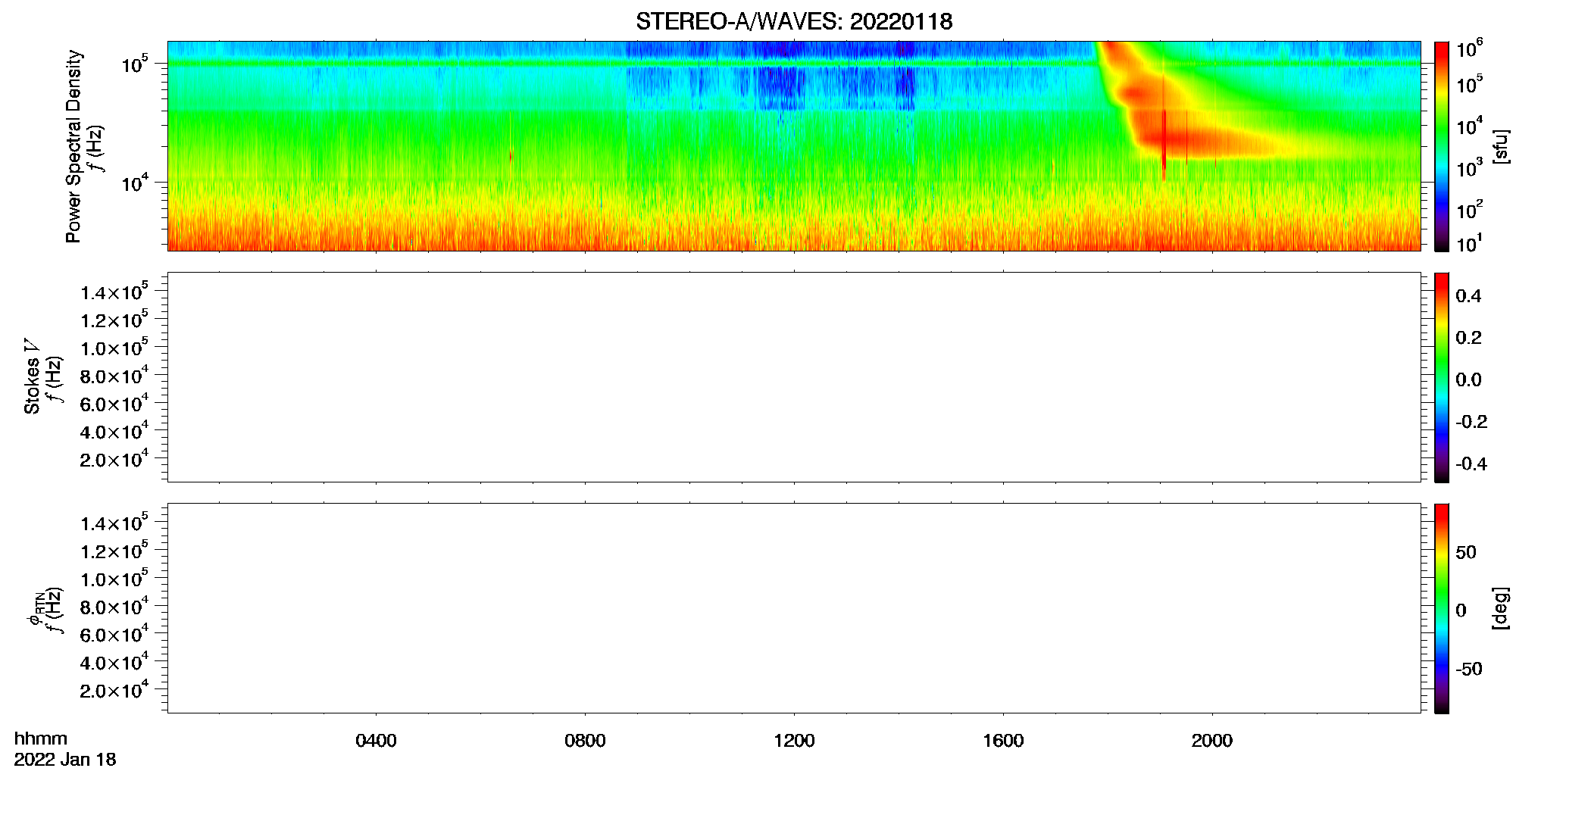Click the [sfu] unit label
This screenshot has height=818, width=1588.
coord(1501,146)
